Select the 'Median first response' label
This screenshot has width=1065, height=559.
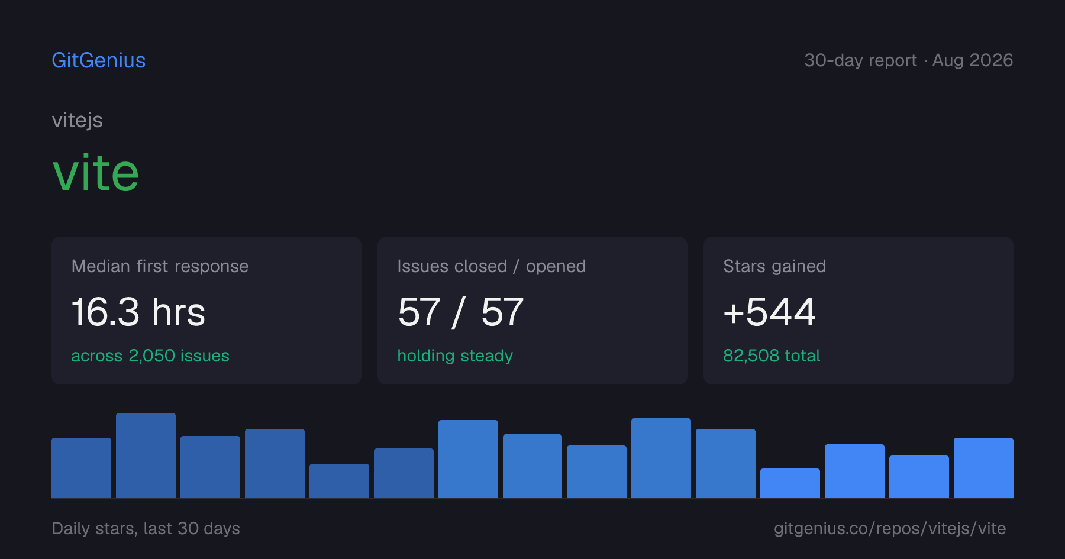tap(160, 266)
